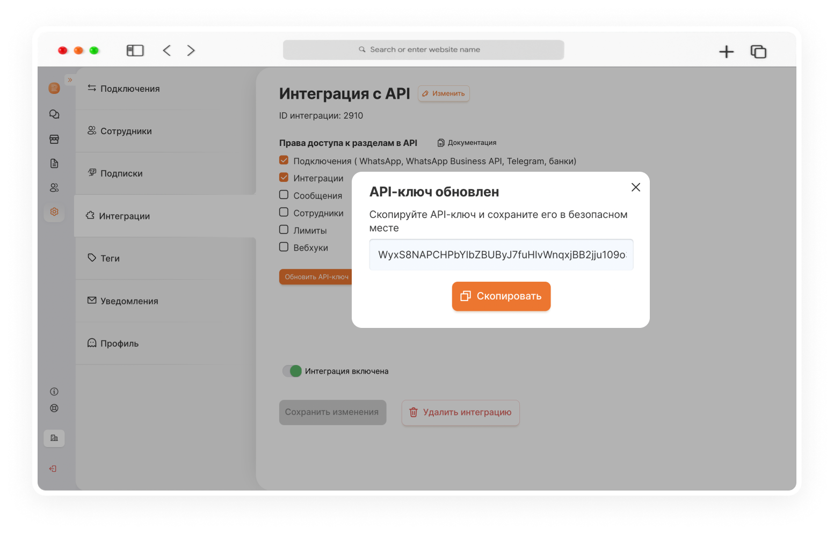Select the settings gear icon in sidebar
The width and height of the screenshot is (834, 534).
(x=54, y=212)
